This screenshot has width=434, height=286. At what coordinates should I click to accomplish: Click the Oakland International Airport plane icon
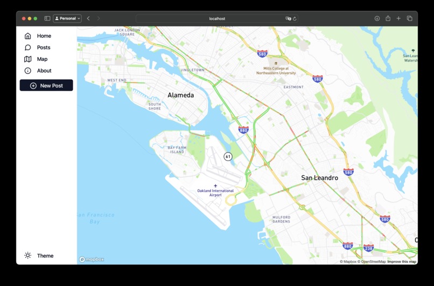215,186
